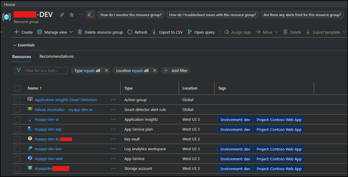The width and height of the screenshot is (348, 177).
Task: Mark resource group as favorite star
Action: coord(71,15)
